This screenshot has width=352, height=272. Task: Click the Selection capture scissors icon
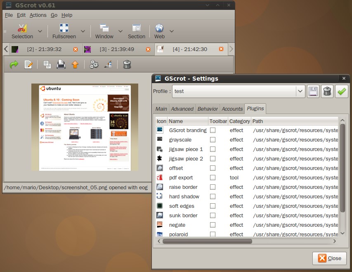click(22, 28)
